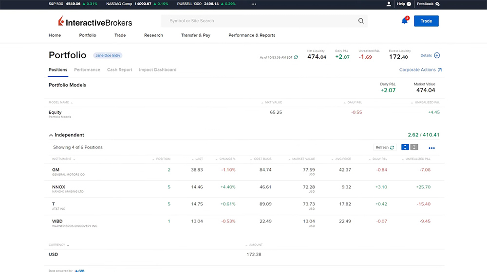The height and width of the screenshot is (272, 487).
Task: Click the user account icon
Action: coord(389,4)
